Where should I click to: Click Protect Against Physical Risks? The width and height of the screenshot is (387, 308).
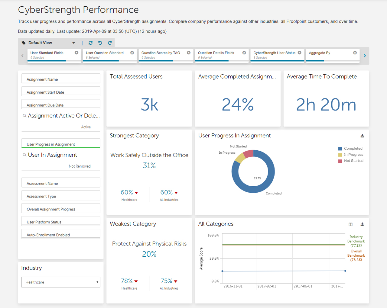point(149,244)
